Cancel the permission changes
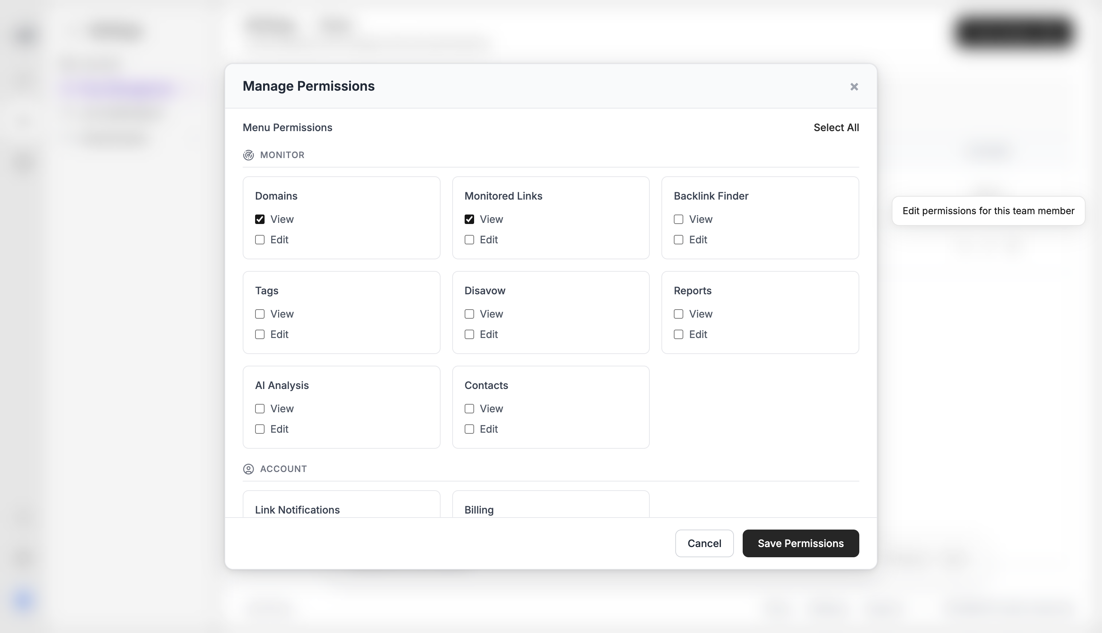The width and height of the screenshot is (1102, 633). pyautogui.click(x=704, y=543)
